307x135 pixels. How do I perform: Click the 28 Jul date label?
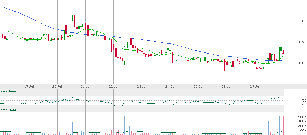[227, 86]
